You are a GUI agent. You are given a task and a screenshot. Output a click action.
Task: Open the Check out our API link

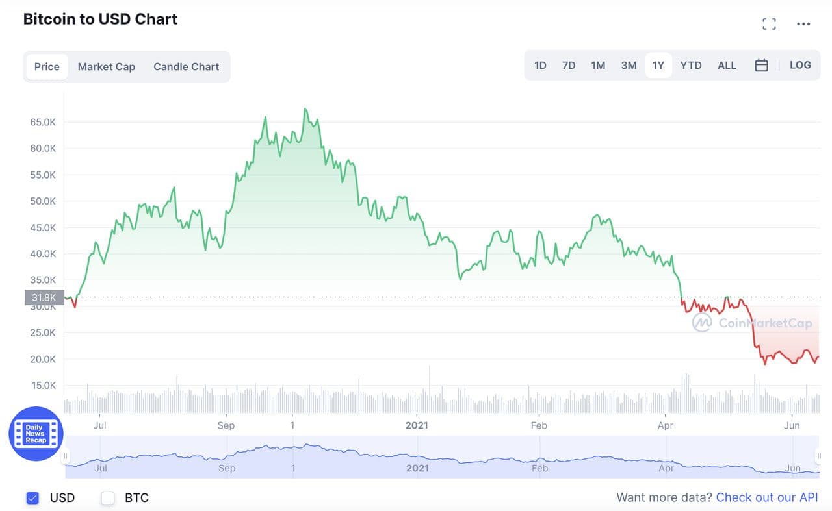(766, 497)
